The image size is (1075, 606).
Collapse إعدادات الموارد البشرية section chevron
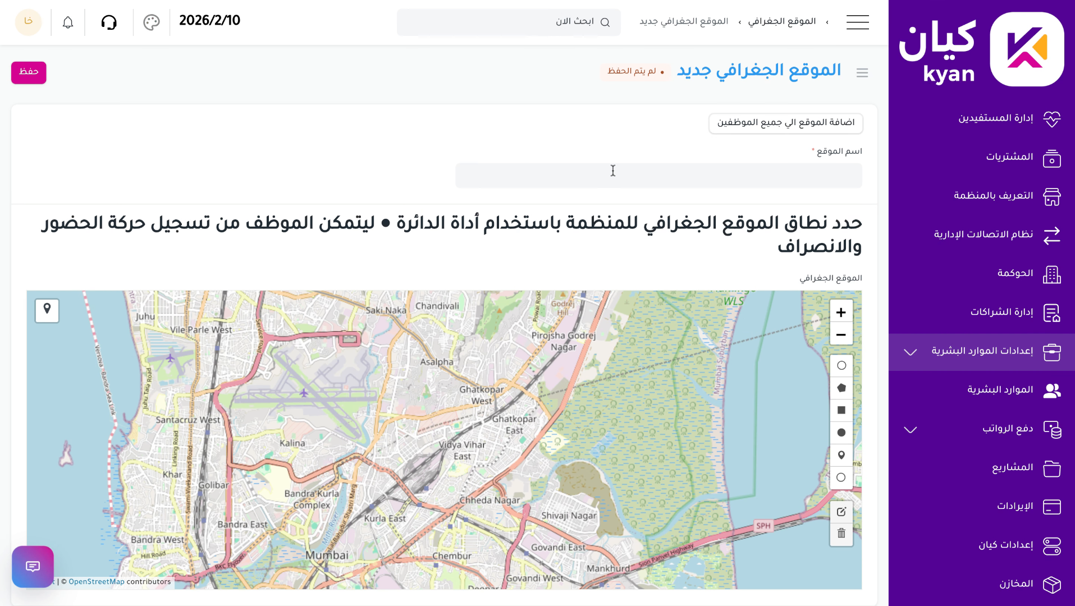[x=909, y=352]
